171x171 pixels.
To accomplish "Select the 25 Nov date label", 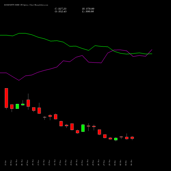I will [x=93, y=163].
